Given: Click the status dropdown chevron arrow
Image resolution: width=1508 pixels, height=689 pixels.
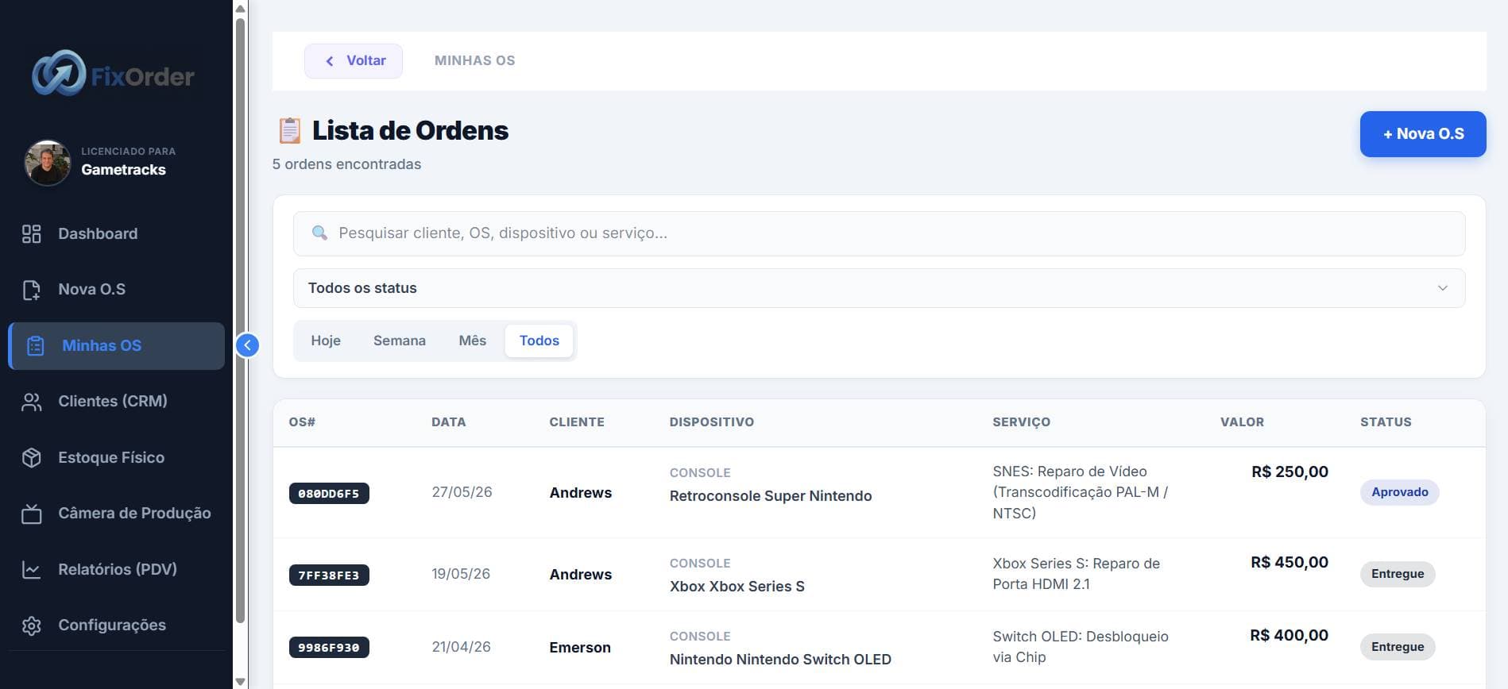Looking at the screenshot, I should tap(1443, 288).
